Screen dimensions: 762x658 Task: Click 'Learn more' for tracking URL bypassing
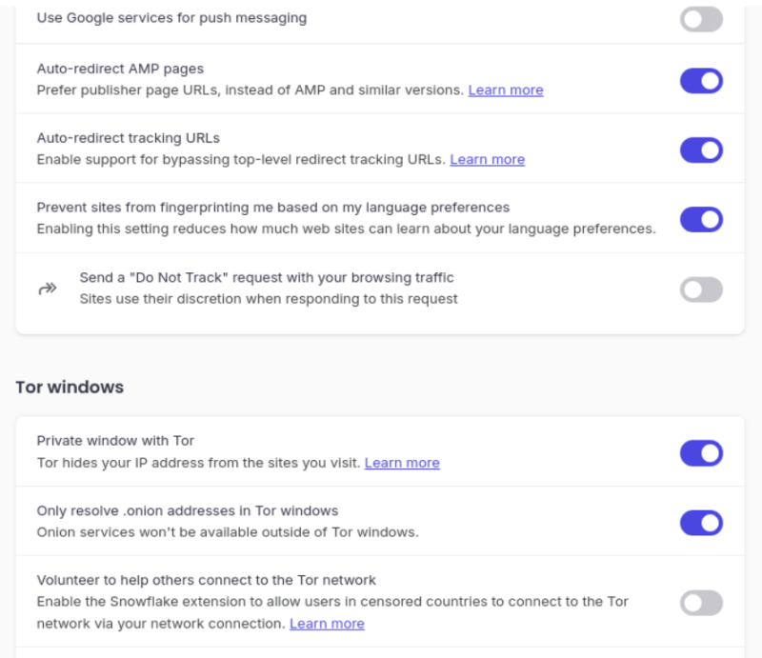(x=487, y=160)
